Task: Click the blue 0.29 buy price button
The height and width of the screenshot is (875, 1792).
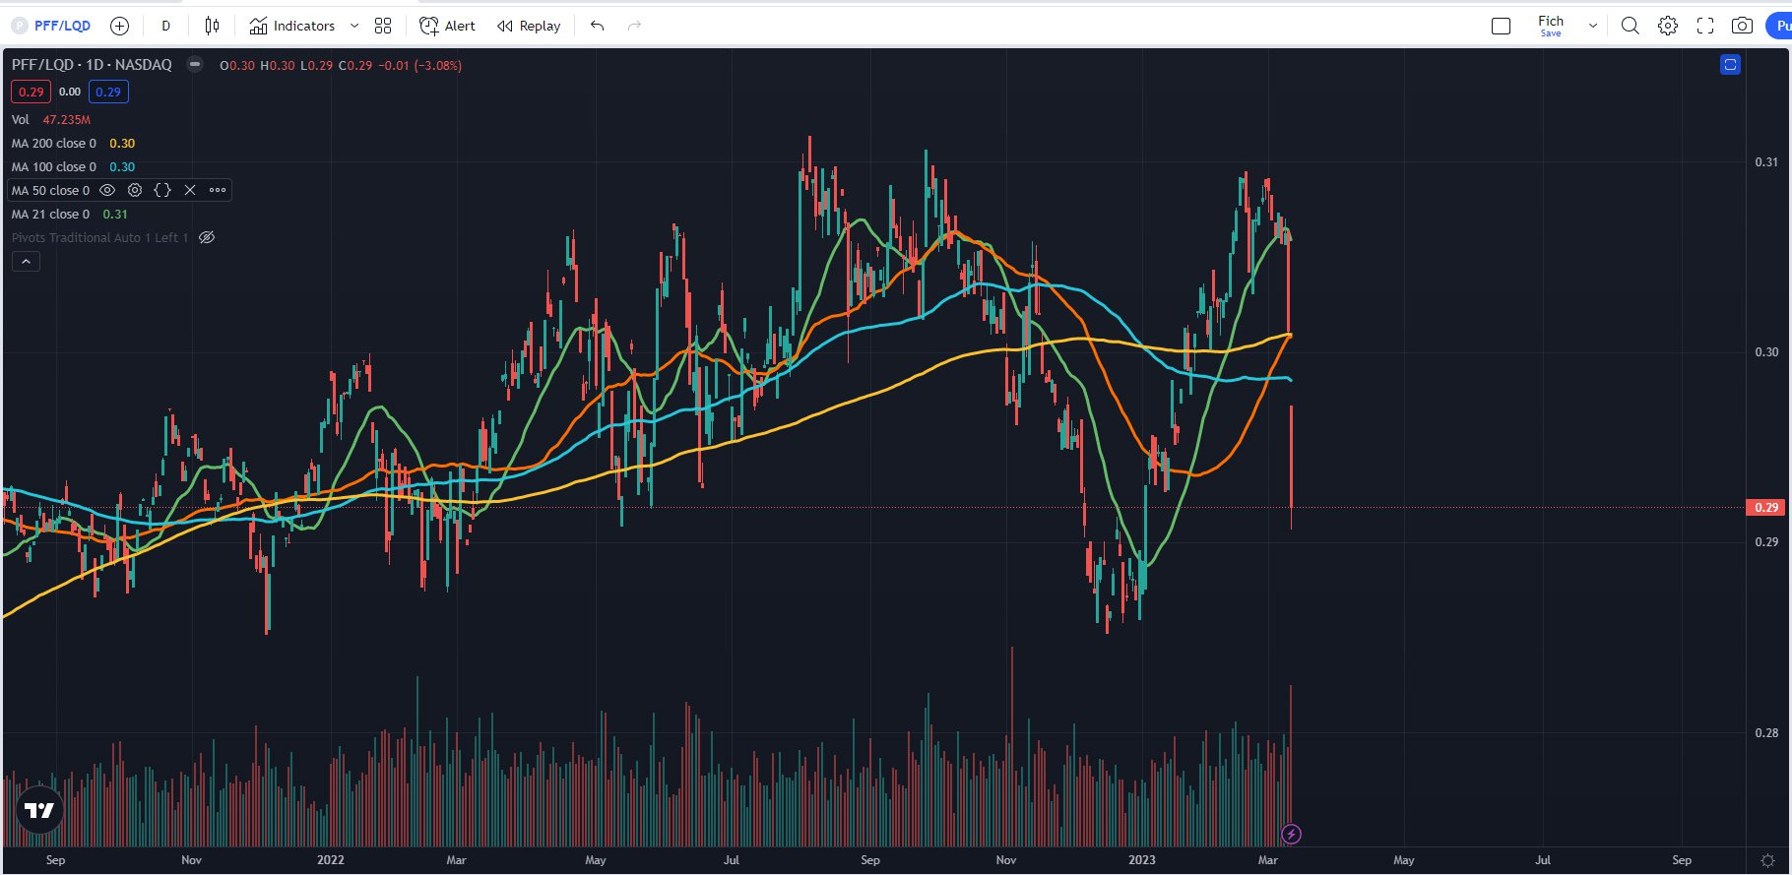Action: 108,92
